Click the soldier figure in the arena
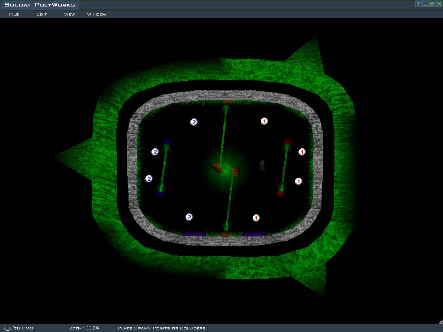443x332 pixels. tap(262, 165)
